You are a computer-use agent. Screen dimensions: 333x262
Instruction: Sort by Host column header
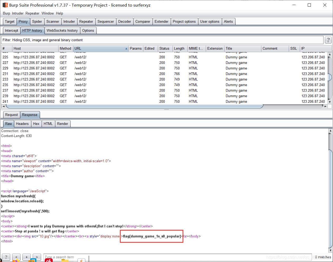pos(35,49)
